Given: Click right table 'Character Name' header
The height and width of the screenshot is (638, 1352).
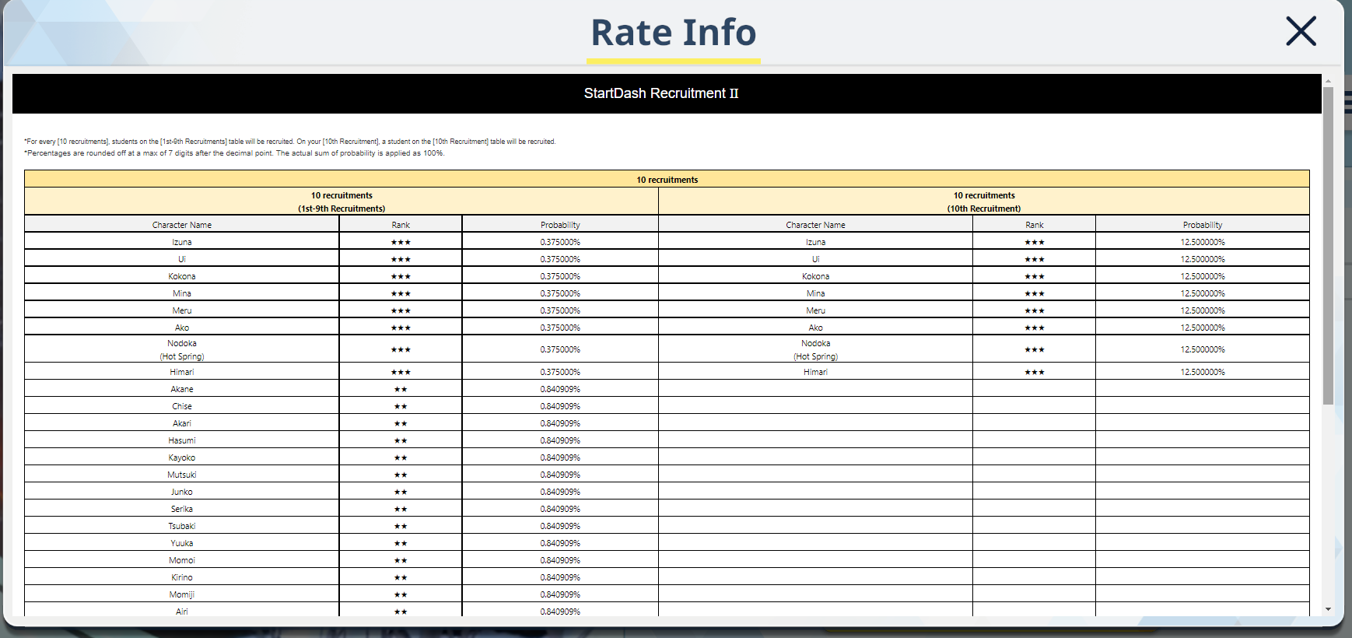Looking at the screenshot, I should tap(815, 225).
